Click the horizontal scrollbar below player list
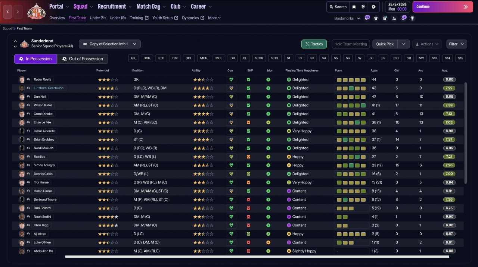Image resolution: width=478 pixels, height=267 pixels. coord(257,257)
